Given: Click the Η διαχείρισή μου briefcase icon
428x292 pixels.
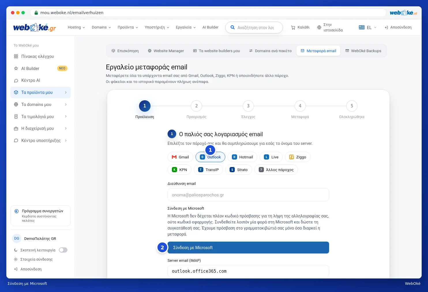Looking at the screenshot, I should click(x=16, y=128).
